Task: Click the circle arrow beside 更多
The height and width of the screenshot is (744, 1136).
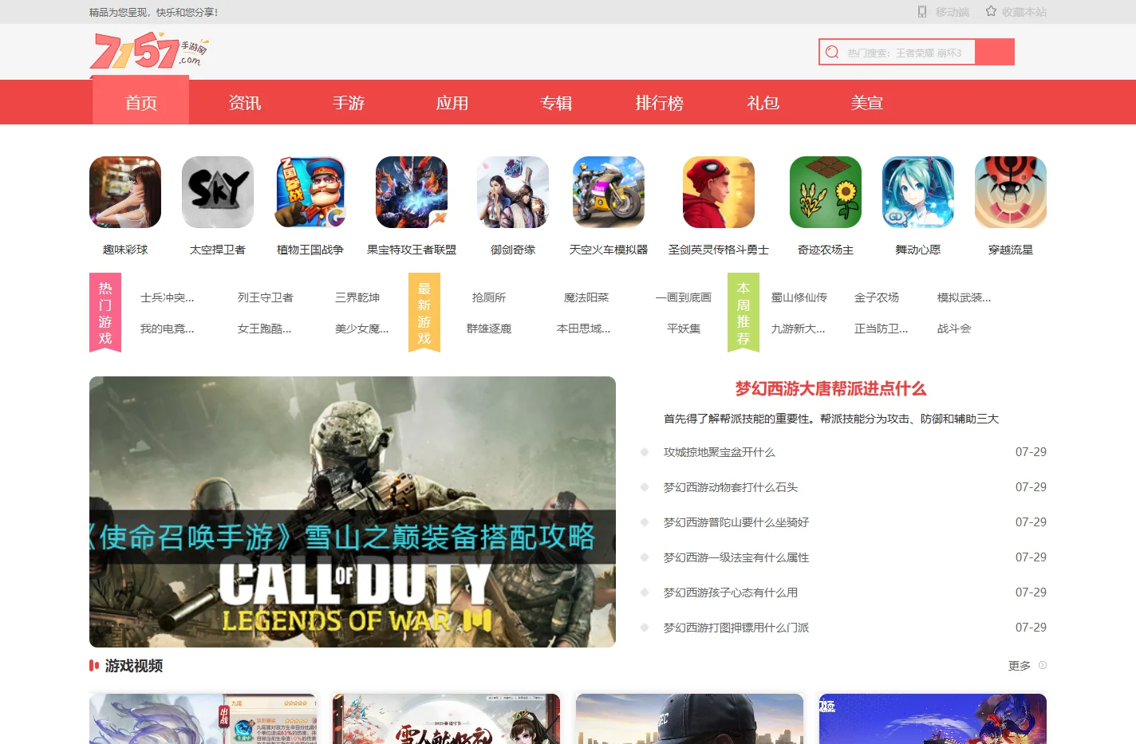Action: click(1043, 665)
